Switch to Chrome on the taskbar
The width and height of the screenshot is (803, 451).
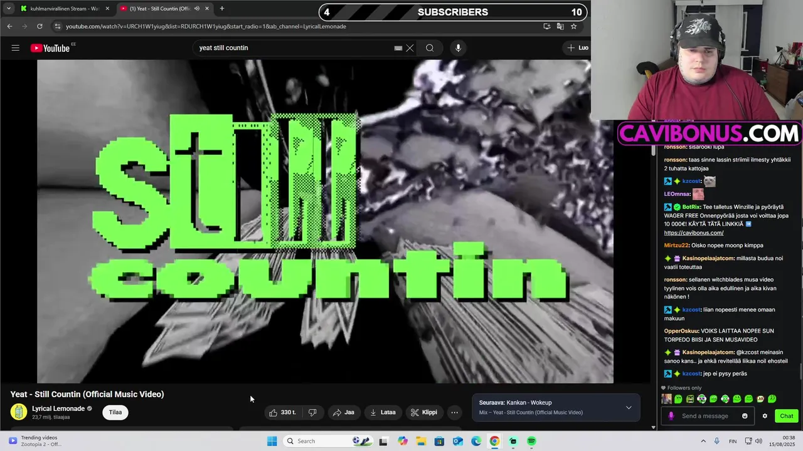(x=494, y=441)
